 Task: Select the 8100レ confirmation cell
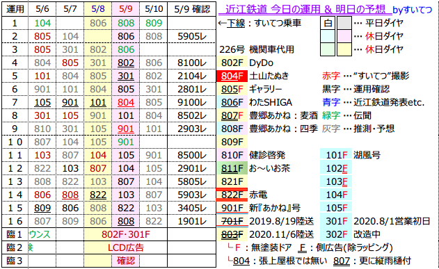pos(192,63)
